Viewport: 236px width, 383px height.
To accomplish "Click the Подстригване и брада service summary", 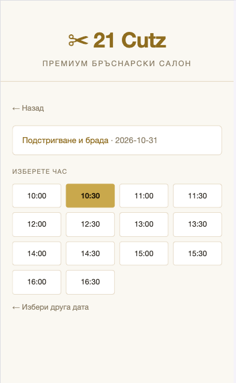I will (65, 141).
